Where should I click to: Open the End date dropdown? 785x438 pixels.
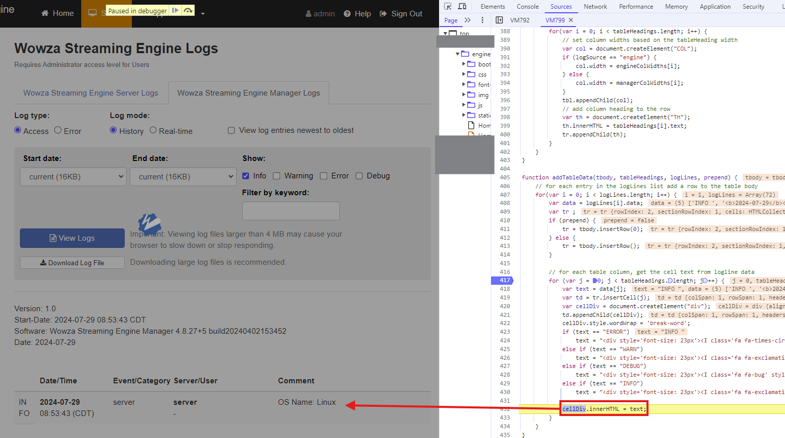[x=183, y=177]
